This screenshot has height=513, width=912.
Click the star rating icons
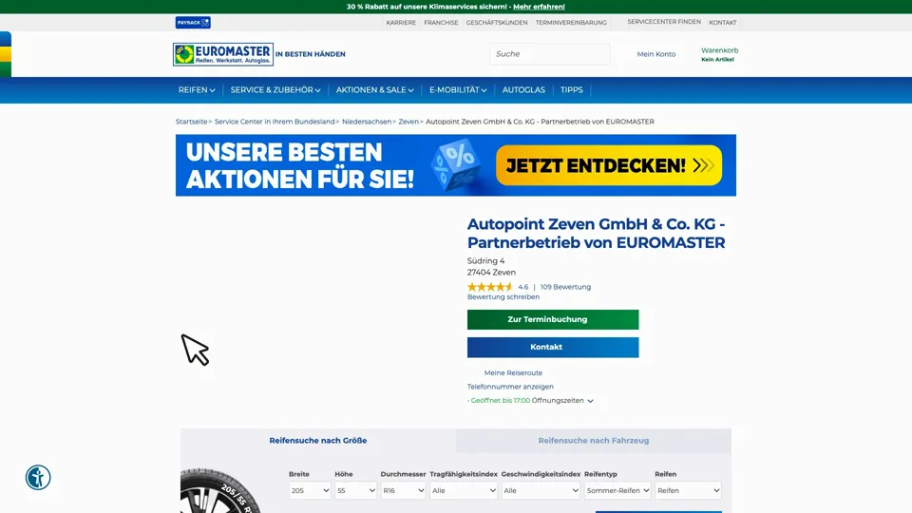[x=490, y=287]
